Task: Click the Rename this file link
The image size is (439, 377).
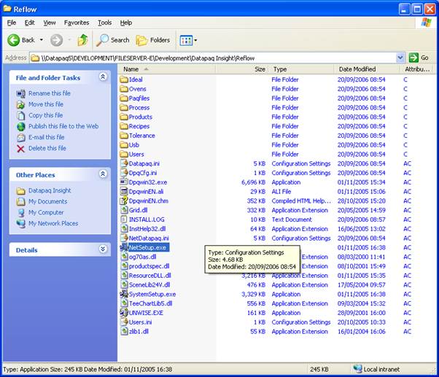Action: pos(50,93)
